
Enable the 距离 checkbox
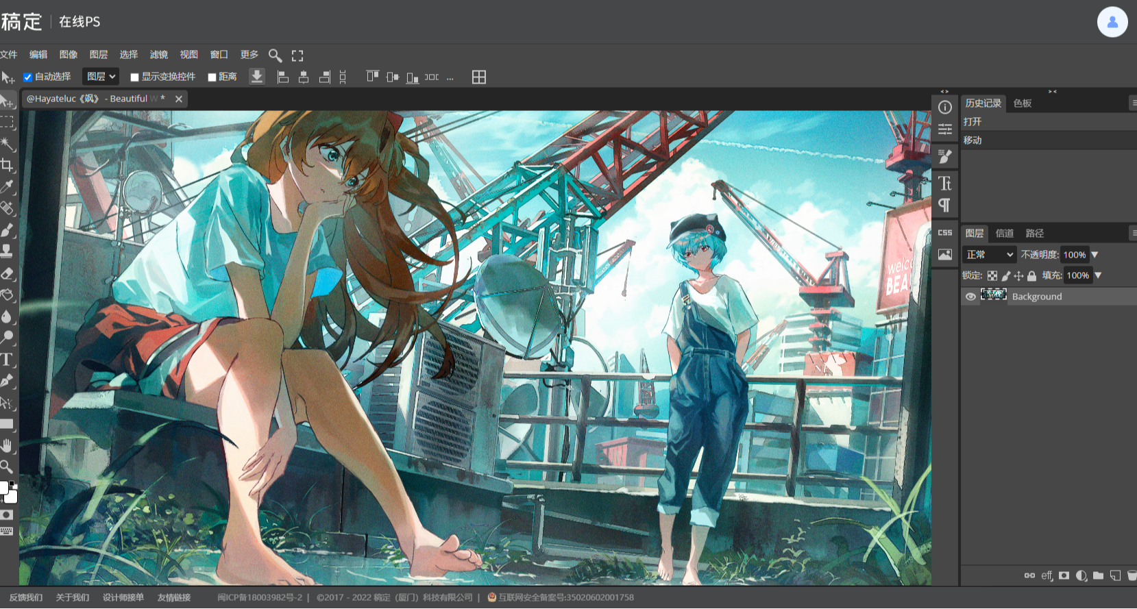[x=212, y=77]
